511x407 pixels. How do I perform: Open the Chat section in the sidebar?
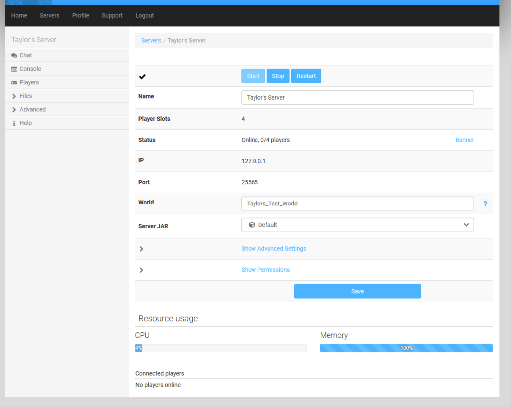[x=25, y=55]
